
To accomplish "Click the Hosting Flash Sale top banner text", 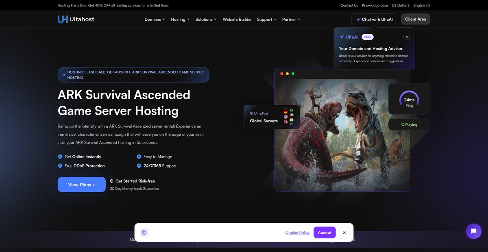I will coord(113,5).
